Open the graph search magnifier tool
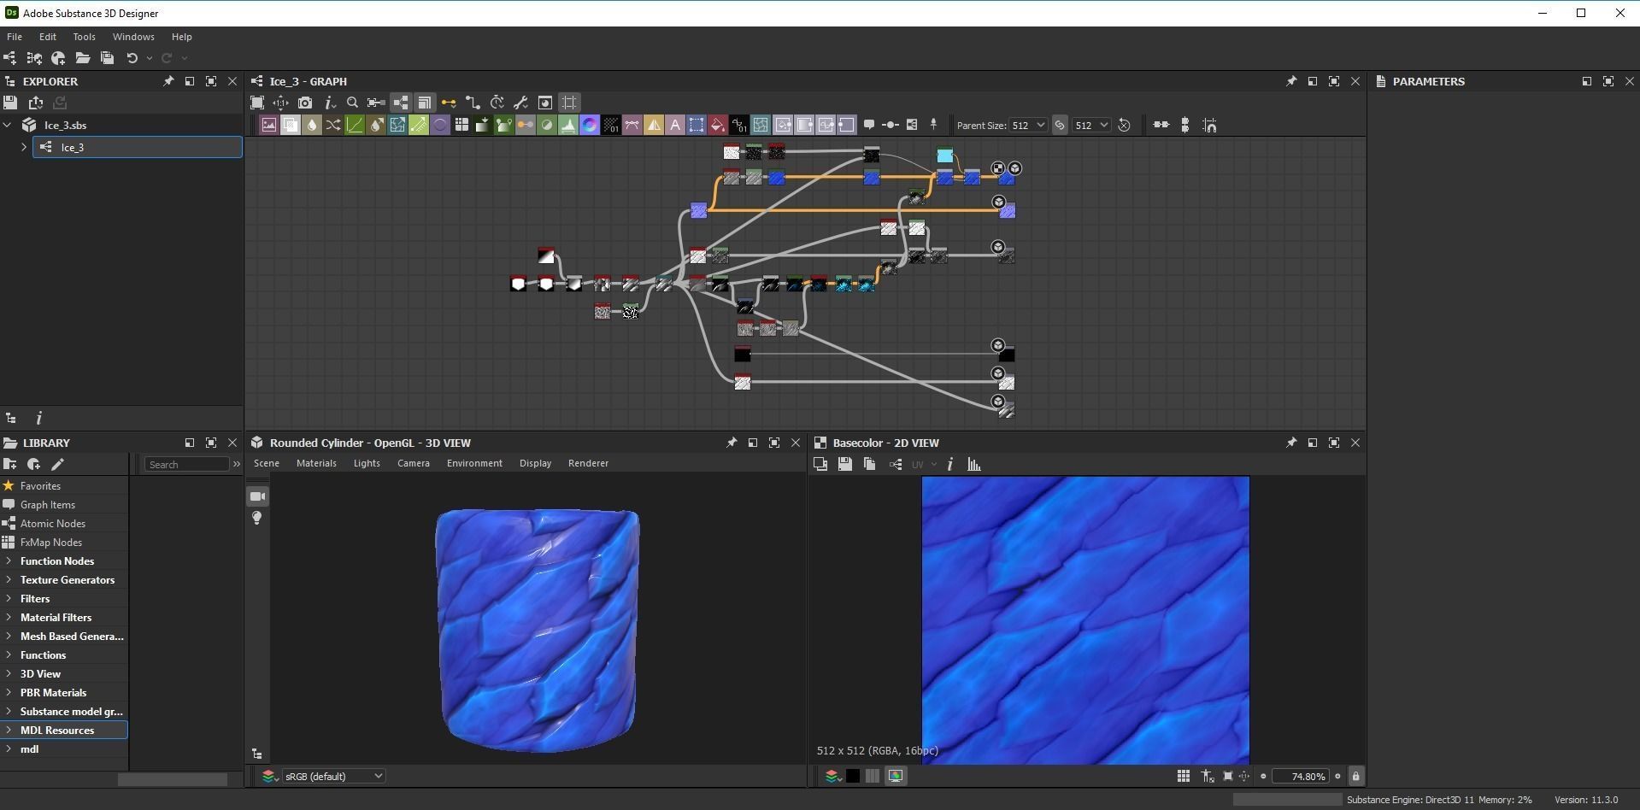Screen dimensions: 1640x810 (352, 103)
